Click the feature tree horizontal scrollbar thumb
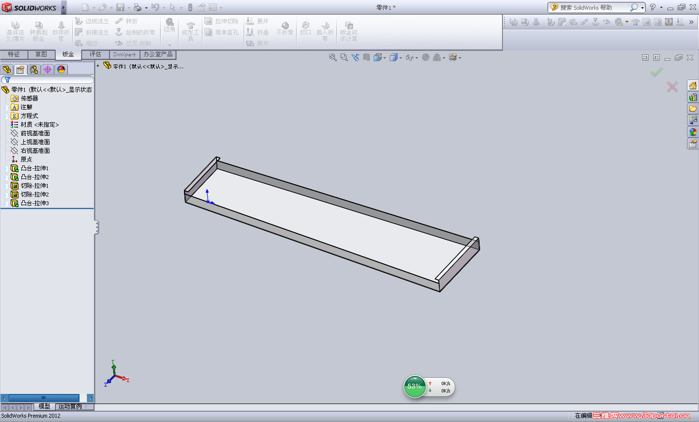The height and width of the screenshot is (422, 699). click(x=44, y=398)
